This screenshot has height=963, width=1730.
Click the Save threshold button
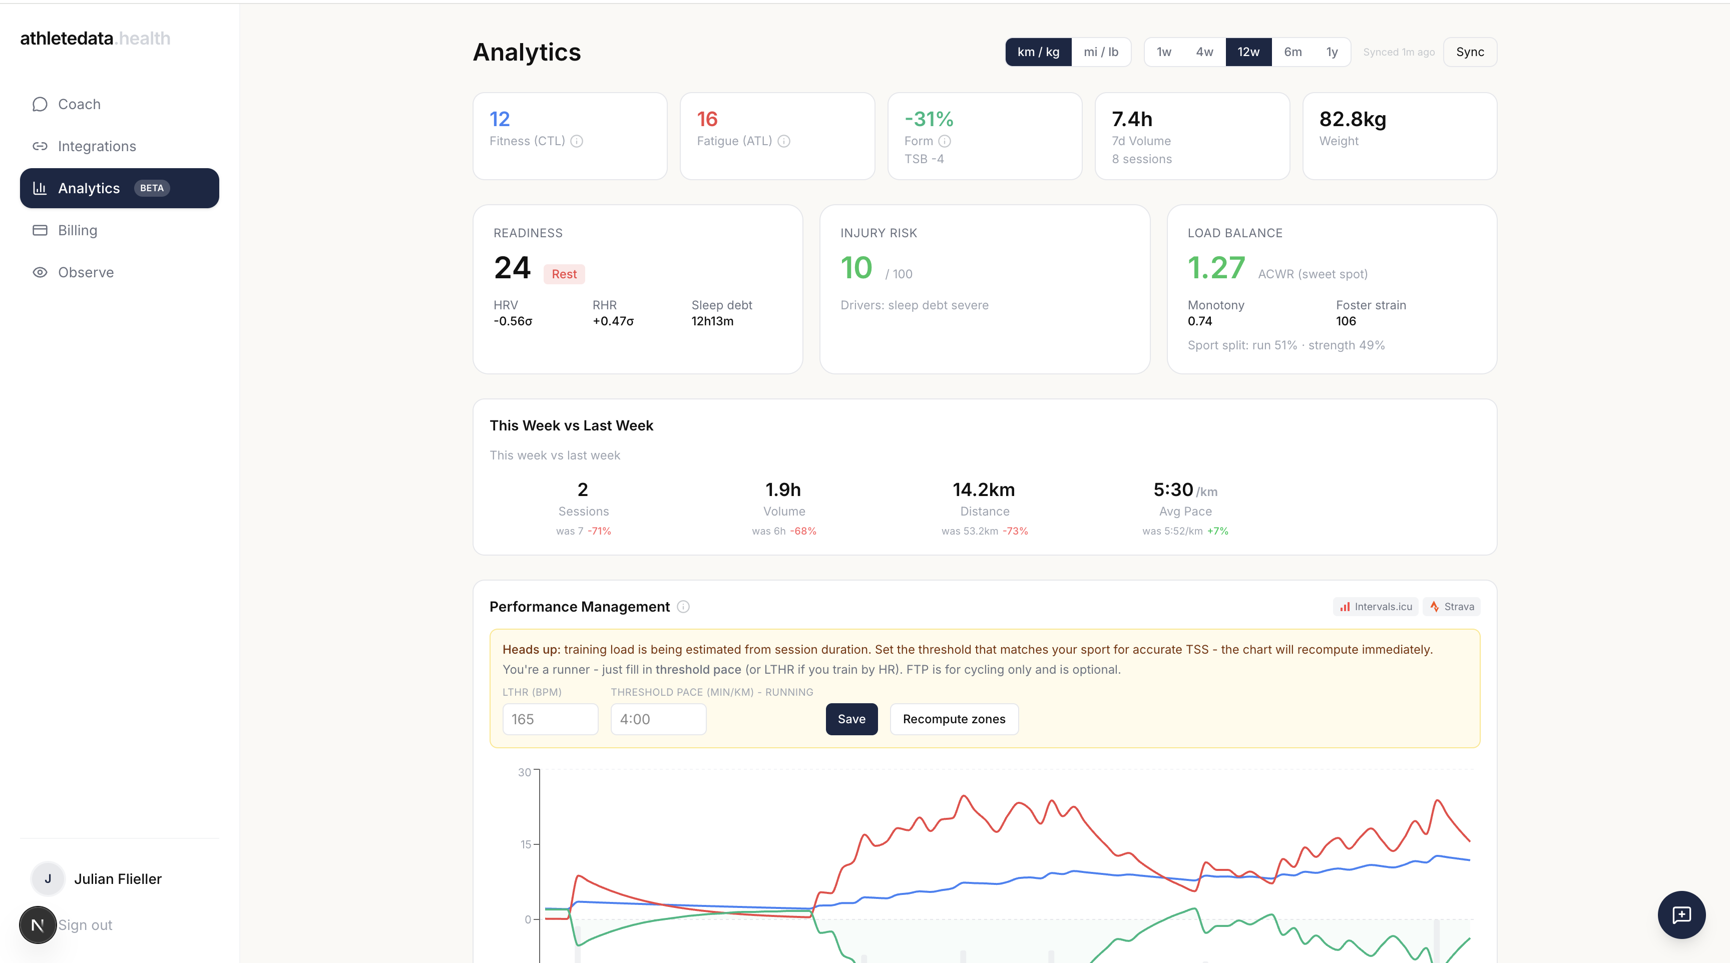(851, 719)
